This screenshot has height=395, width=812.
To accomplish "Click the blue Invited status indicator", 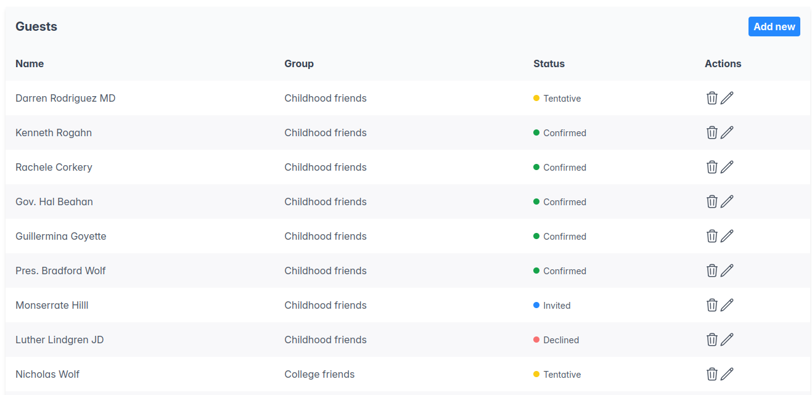I will pos(538,305).
